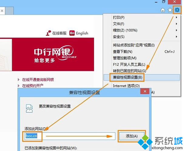Image resolution: width=184 pixels, height=151 pixels.
Task: Open 在线客服 online service link
Action: [59, 33]
